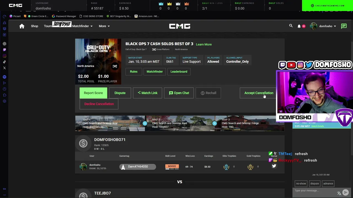Click the 69 - 74 win/loss value
The height and width of the screenshot is (198, 353).
coord(189,167)
